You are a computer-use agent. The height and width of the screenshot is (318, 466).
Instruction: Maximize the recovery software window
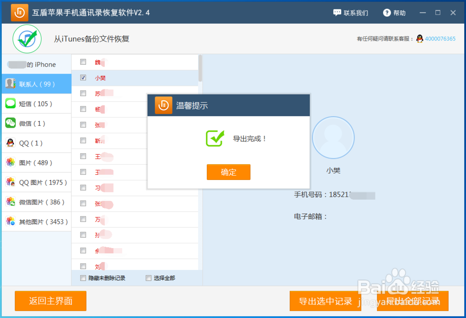(x=438, y=13)
